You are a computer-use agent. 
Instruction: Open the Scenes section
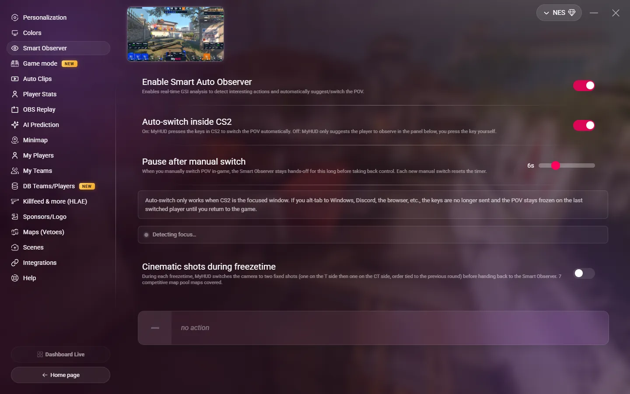(58, 247)
